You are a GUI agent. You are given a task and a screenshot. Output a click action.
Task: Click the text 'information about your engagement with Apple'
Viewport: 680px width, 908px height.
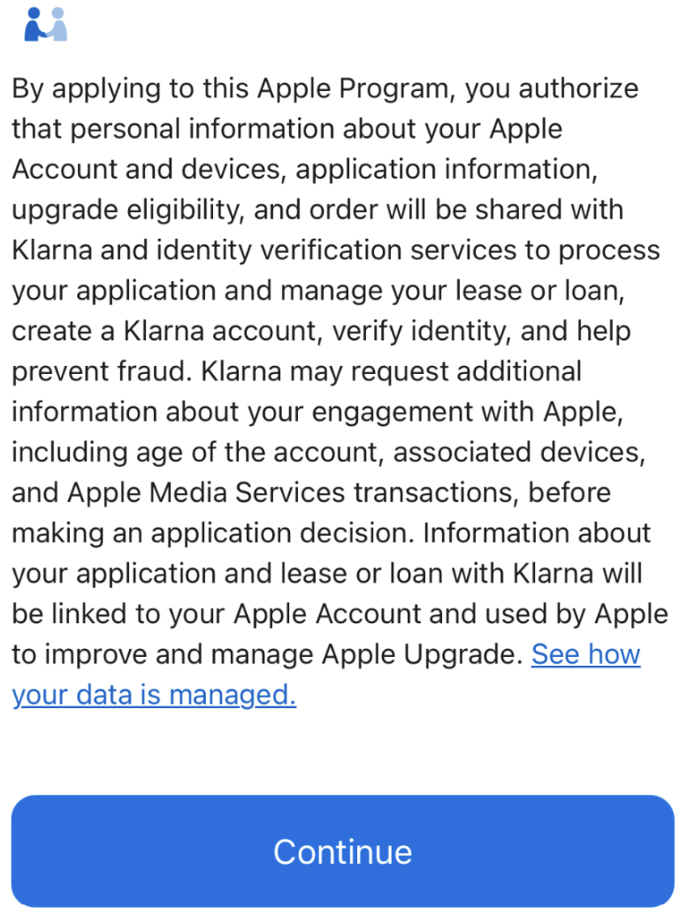[x=317, y=412]
